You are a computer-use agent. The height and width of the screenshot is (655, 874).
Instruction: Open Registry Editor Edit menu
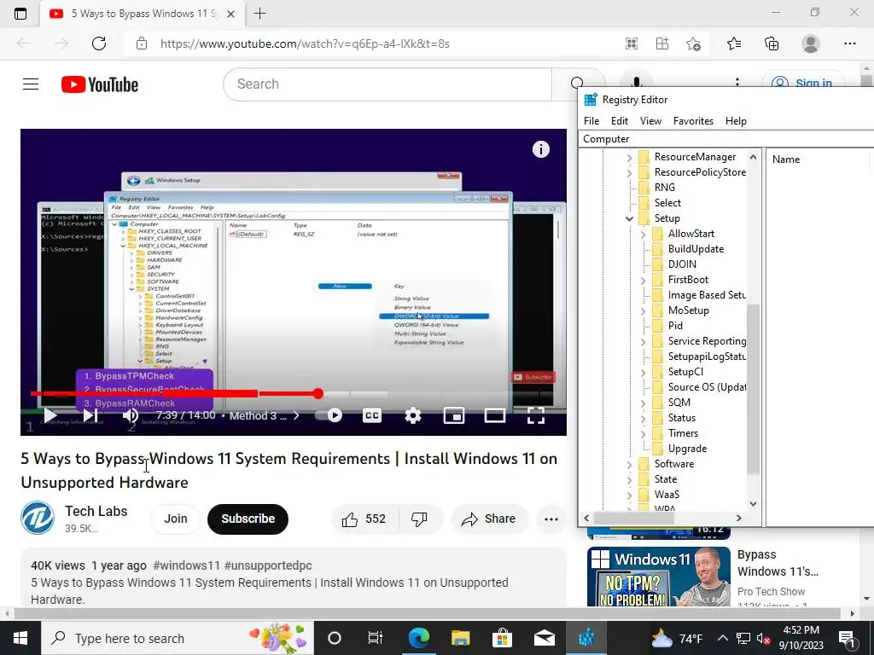620,121
